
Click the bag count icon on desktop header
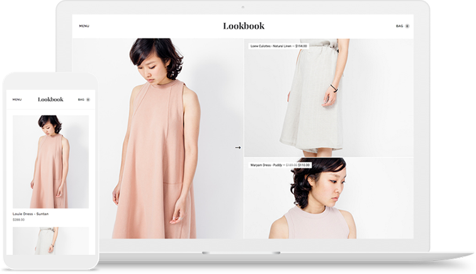407,26
